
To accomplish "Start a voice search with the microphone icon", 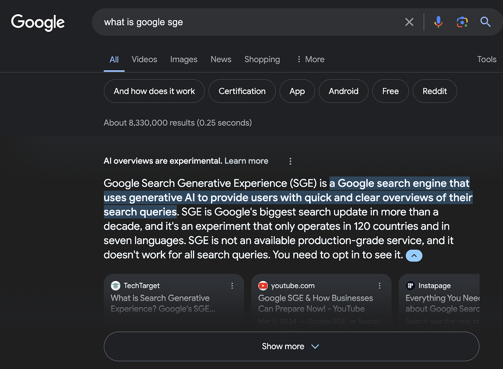I will point(438,22).
